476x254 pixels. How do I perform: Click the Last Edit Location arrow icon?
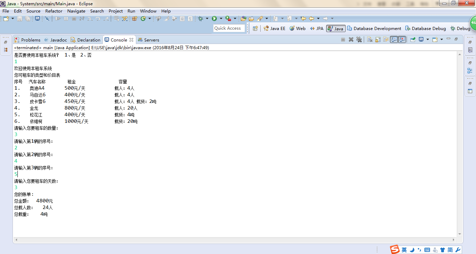[303, 18]
